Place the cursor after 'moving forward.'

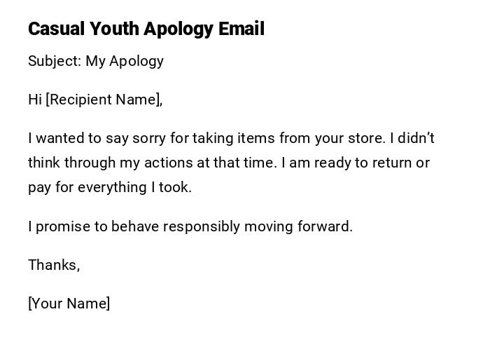pos(353,226)
